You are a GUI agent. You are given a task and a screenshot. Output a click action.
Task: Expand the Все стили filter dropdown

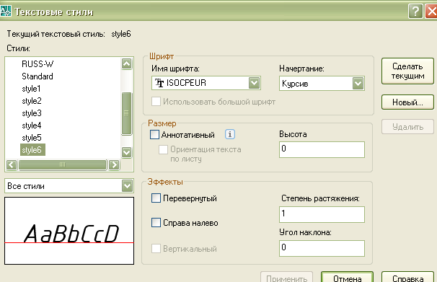click(69, 186)
